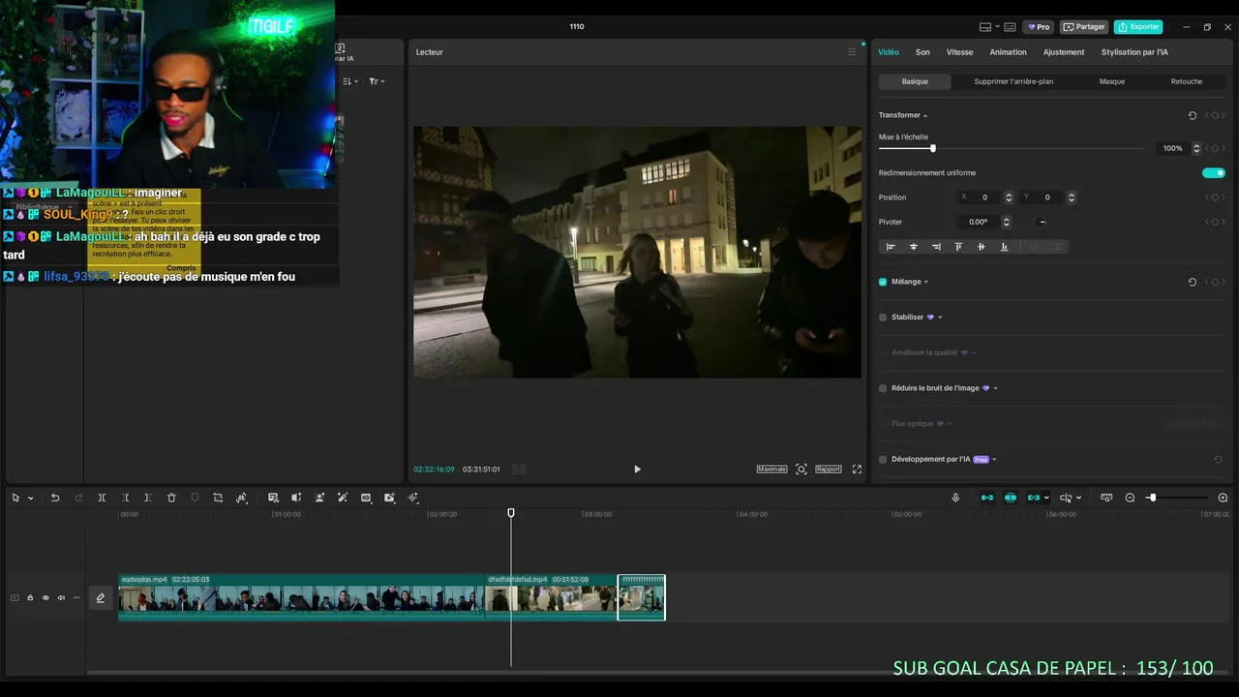
Task: Click the align bottom icon
Action: pyautogui.click(x=1004, y=247)
